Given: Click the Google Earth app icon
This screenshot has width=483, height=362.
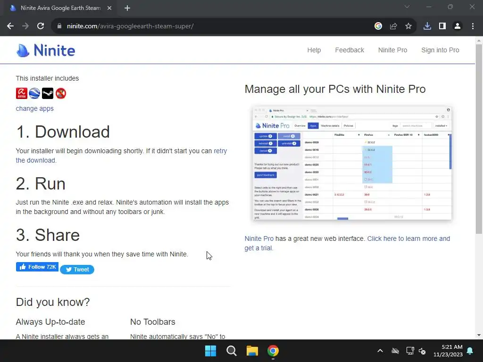Looking at the screenshot, I should pyautogui.click(x=34, y=93).
